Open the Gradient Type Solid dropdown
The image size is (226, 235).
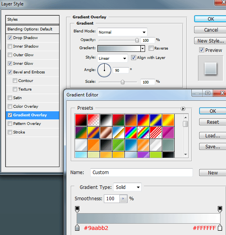tap(127, 187)
